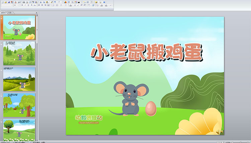
Task: Toggle text Shadow formatting
Action: coord(31,5)
